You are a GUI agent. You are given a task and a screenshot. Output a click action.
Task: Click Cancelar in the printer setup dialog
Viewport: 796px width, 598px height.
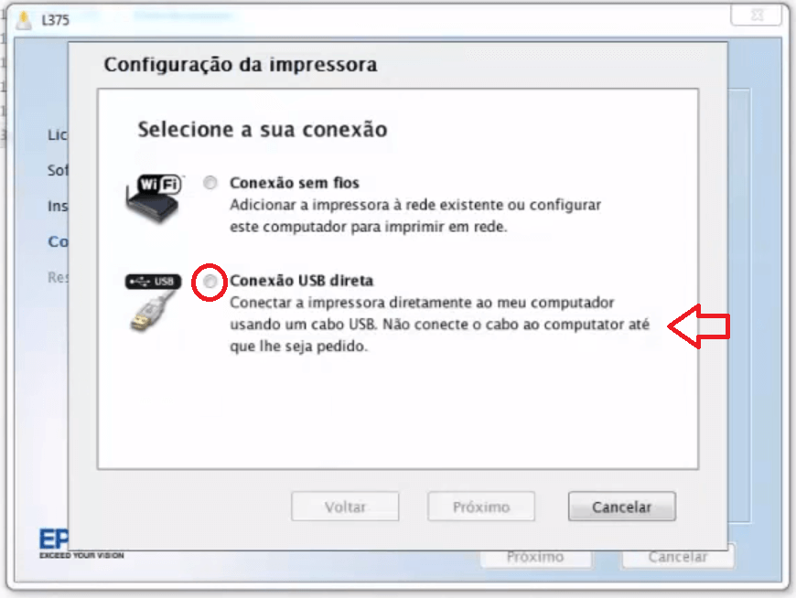pos(622,507)
